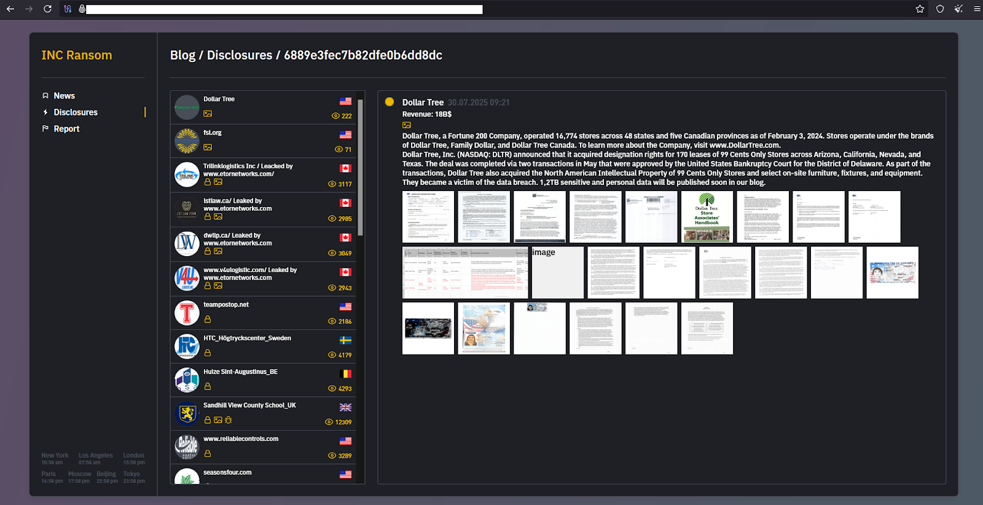Open the Store Associates' Handbook thumbnail

click(707, 217)
